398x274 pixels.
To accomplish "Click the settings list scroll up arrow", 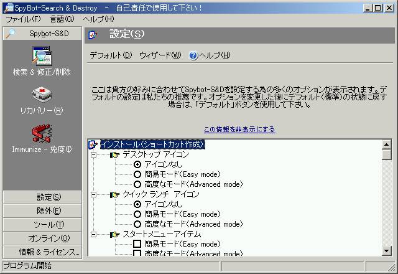I will (387, 144).
